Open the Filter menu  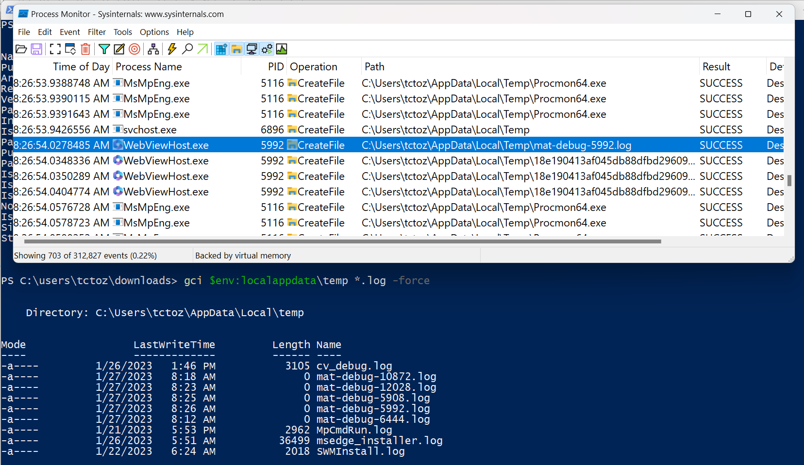click(x=97, y=32)
